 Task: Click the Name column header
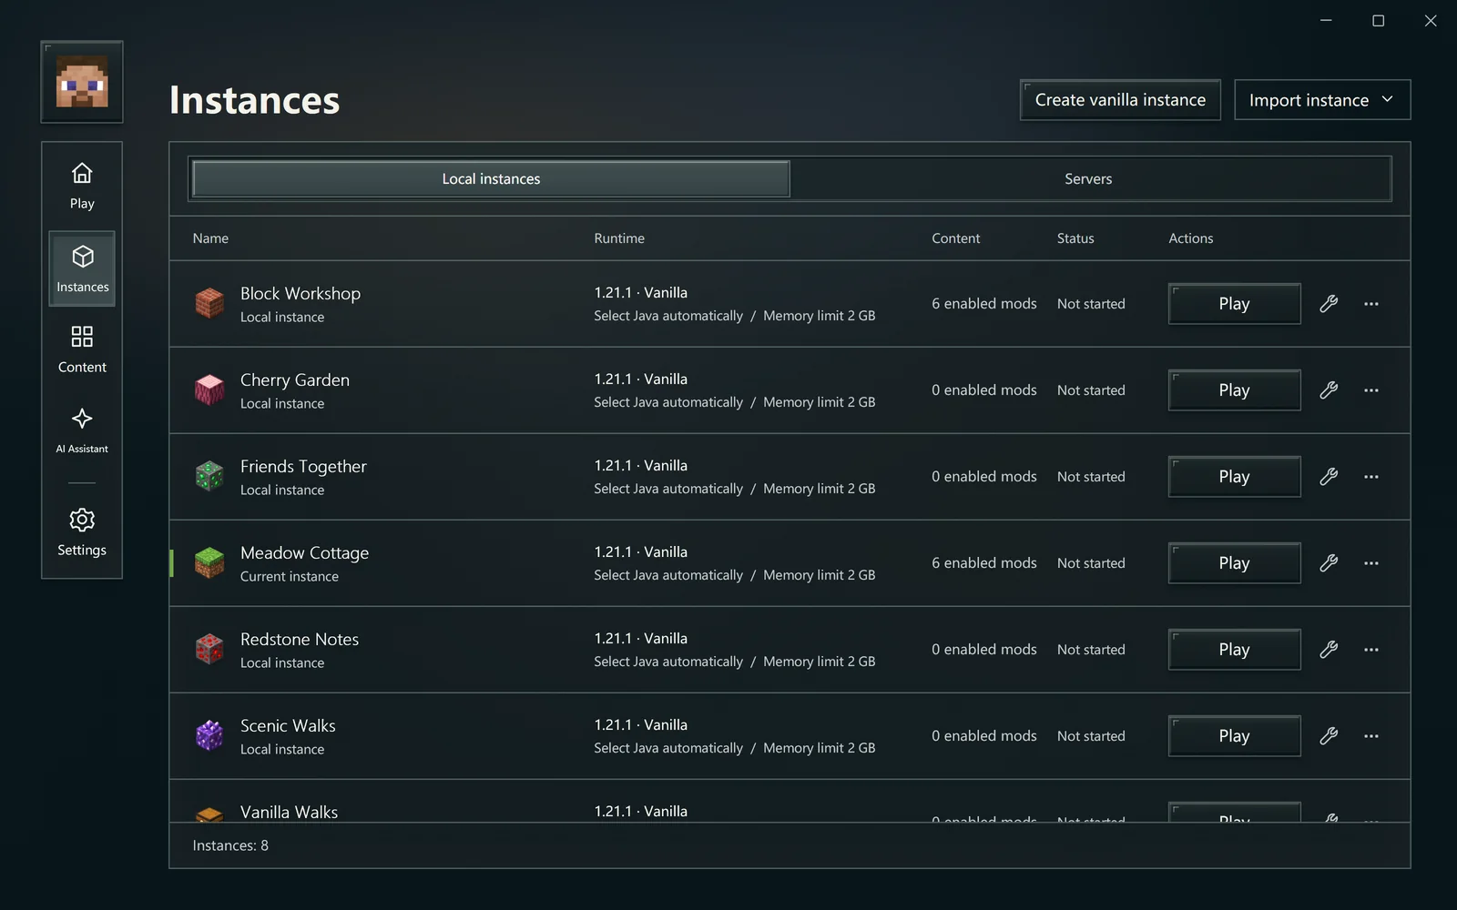pos(210,238)
